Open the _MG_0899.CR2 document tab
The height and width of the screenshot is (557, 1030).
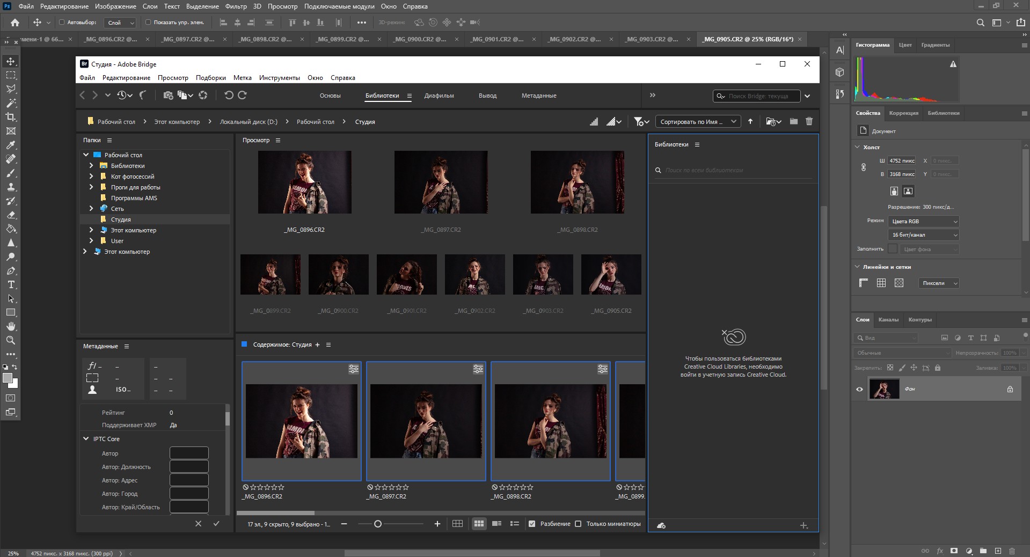(342, 39)
